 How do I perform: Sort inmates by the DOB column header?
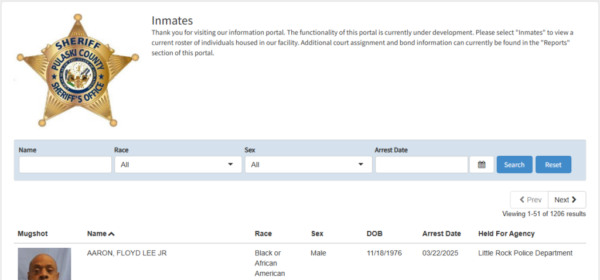point(374,234)
